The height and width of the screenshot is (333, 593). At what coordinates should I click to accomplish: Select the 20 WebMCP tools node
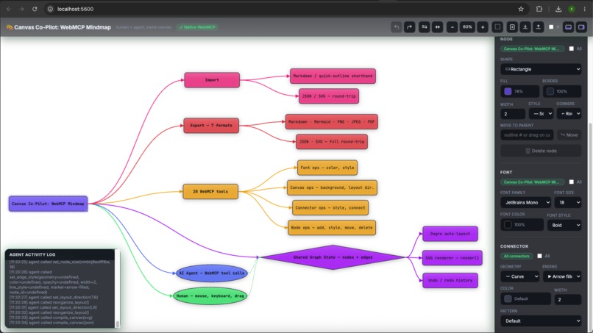tap(210, 192)
